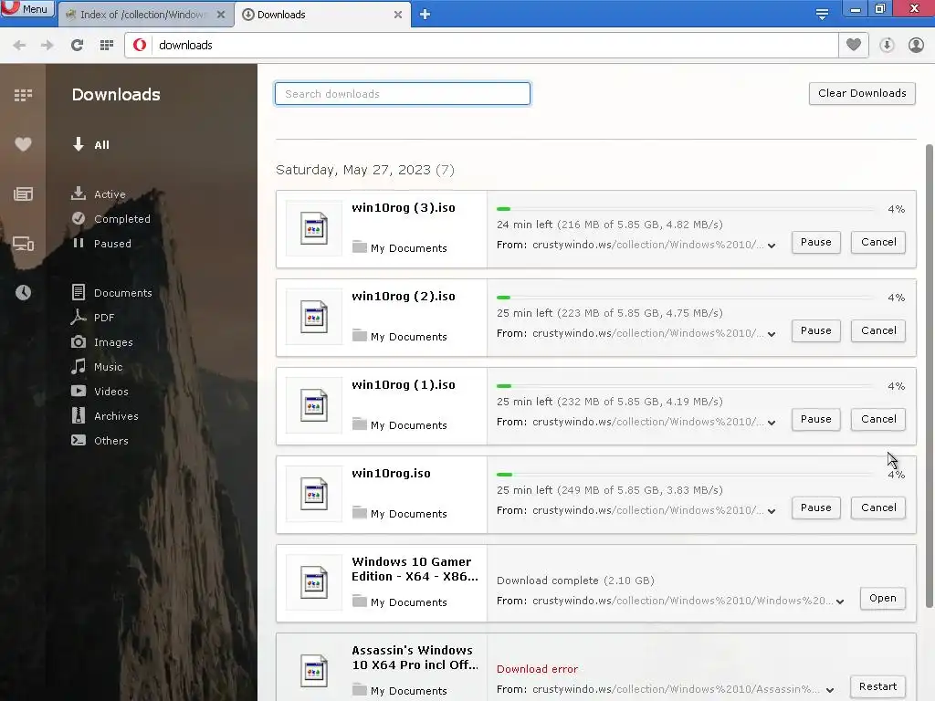Screen dimensions: 935x701
Task: Cancel the win10rog (2).iso download
Action: click(878, 330)
